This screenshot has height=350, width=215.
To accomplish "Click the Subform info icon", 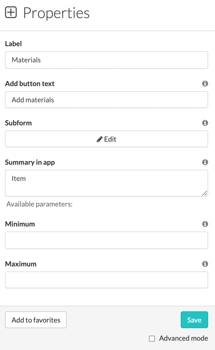I will coord(205,123).
